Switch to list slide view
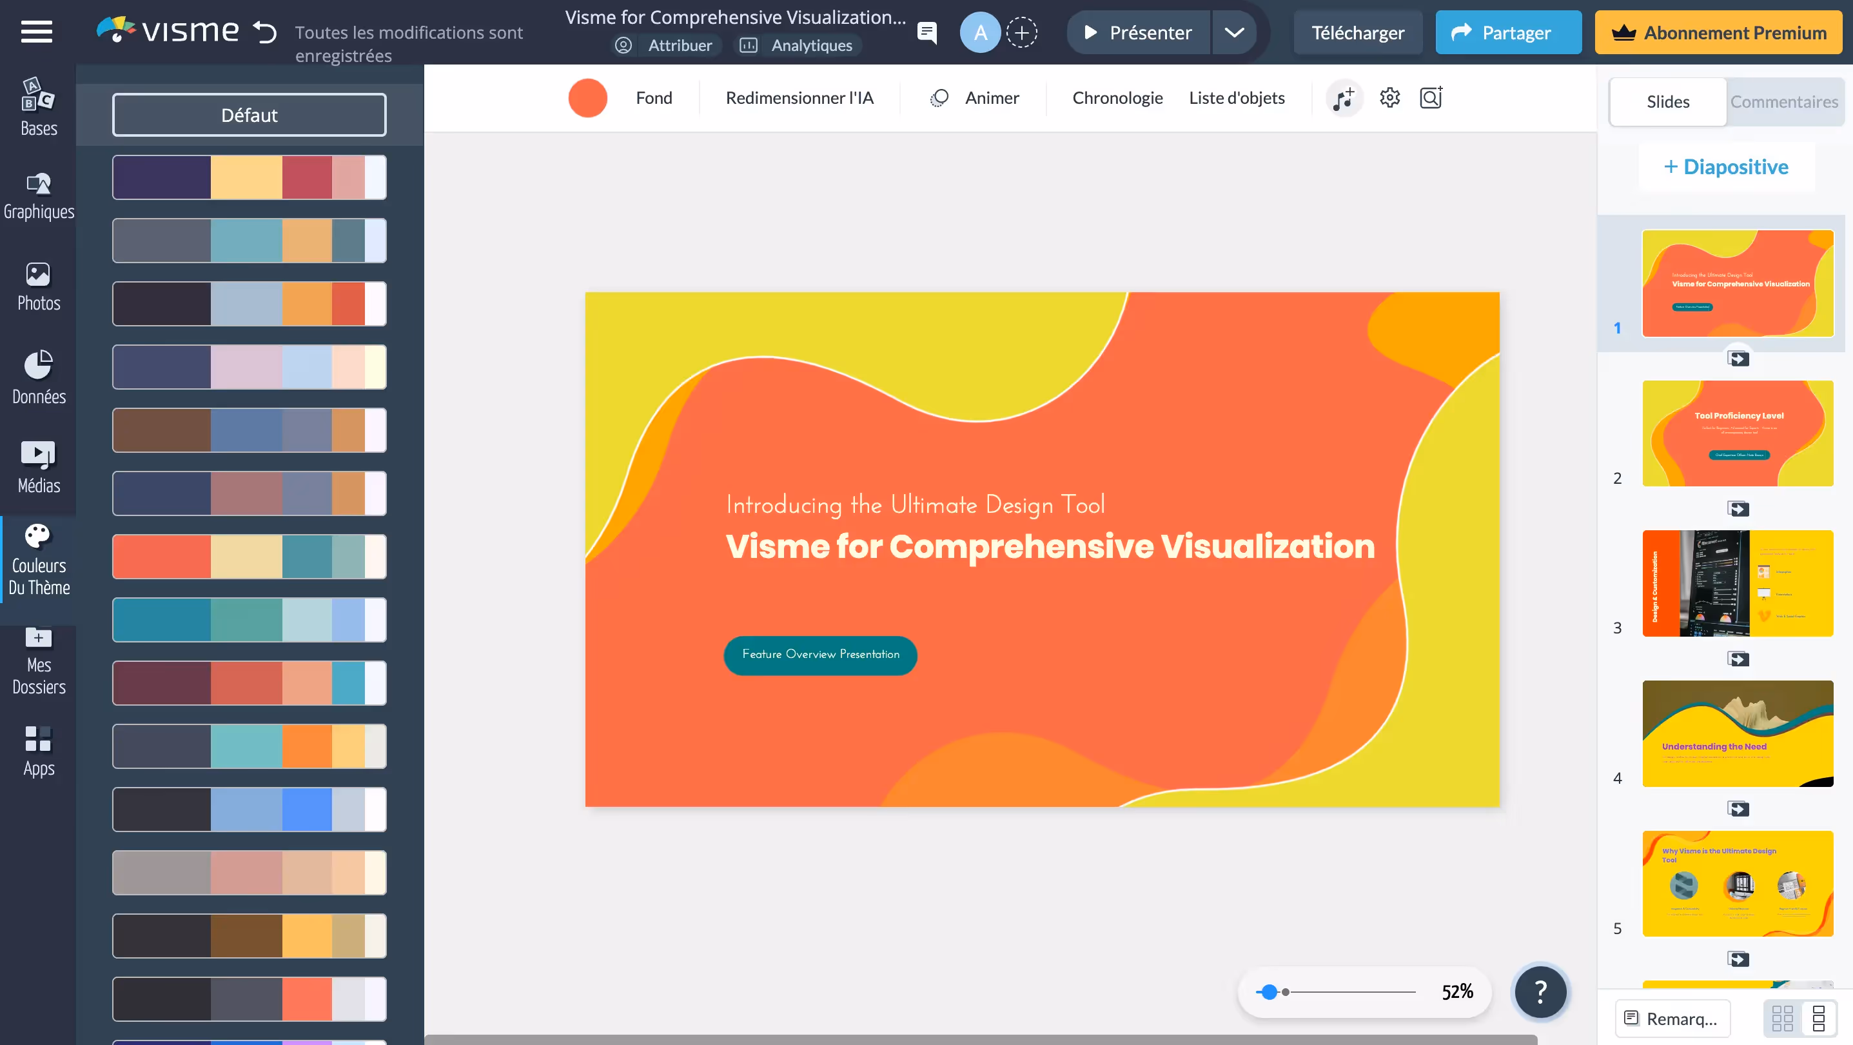The height and width of the screenshot is (1045, 1853). click(1818, 1019)
